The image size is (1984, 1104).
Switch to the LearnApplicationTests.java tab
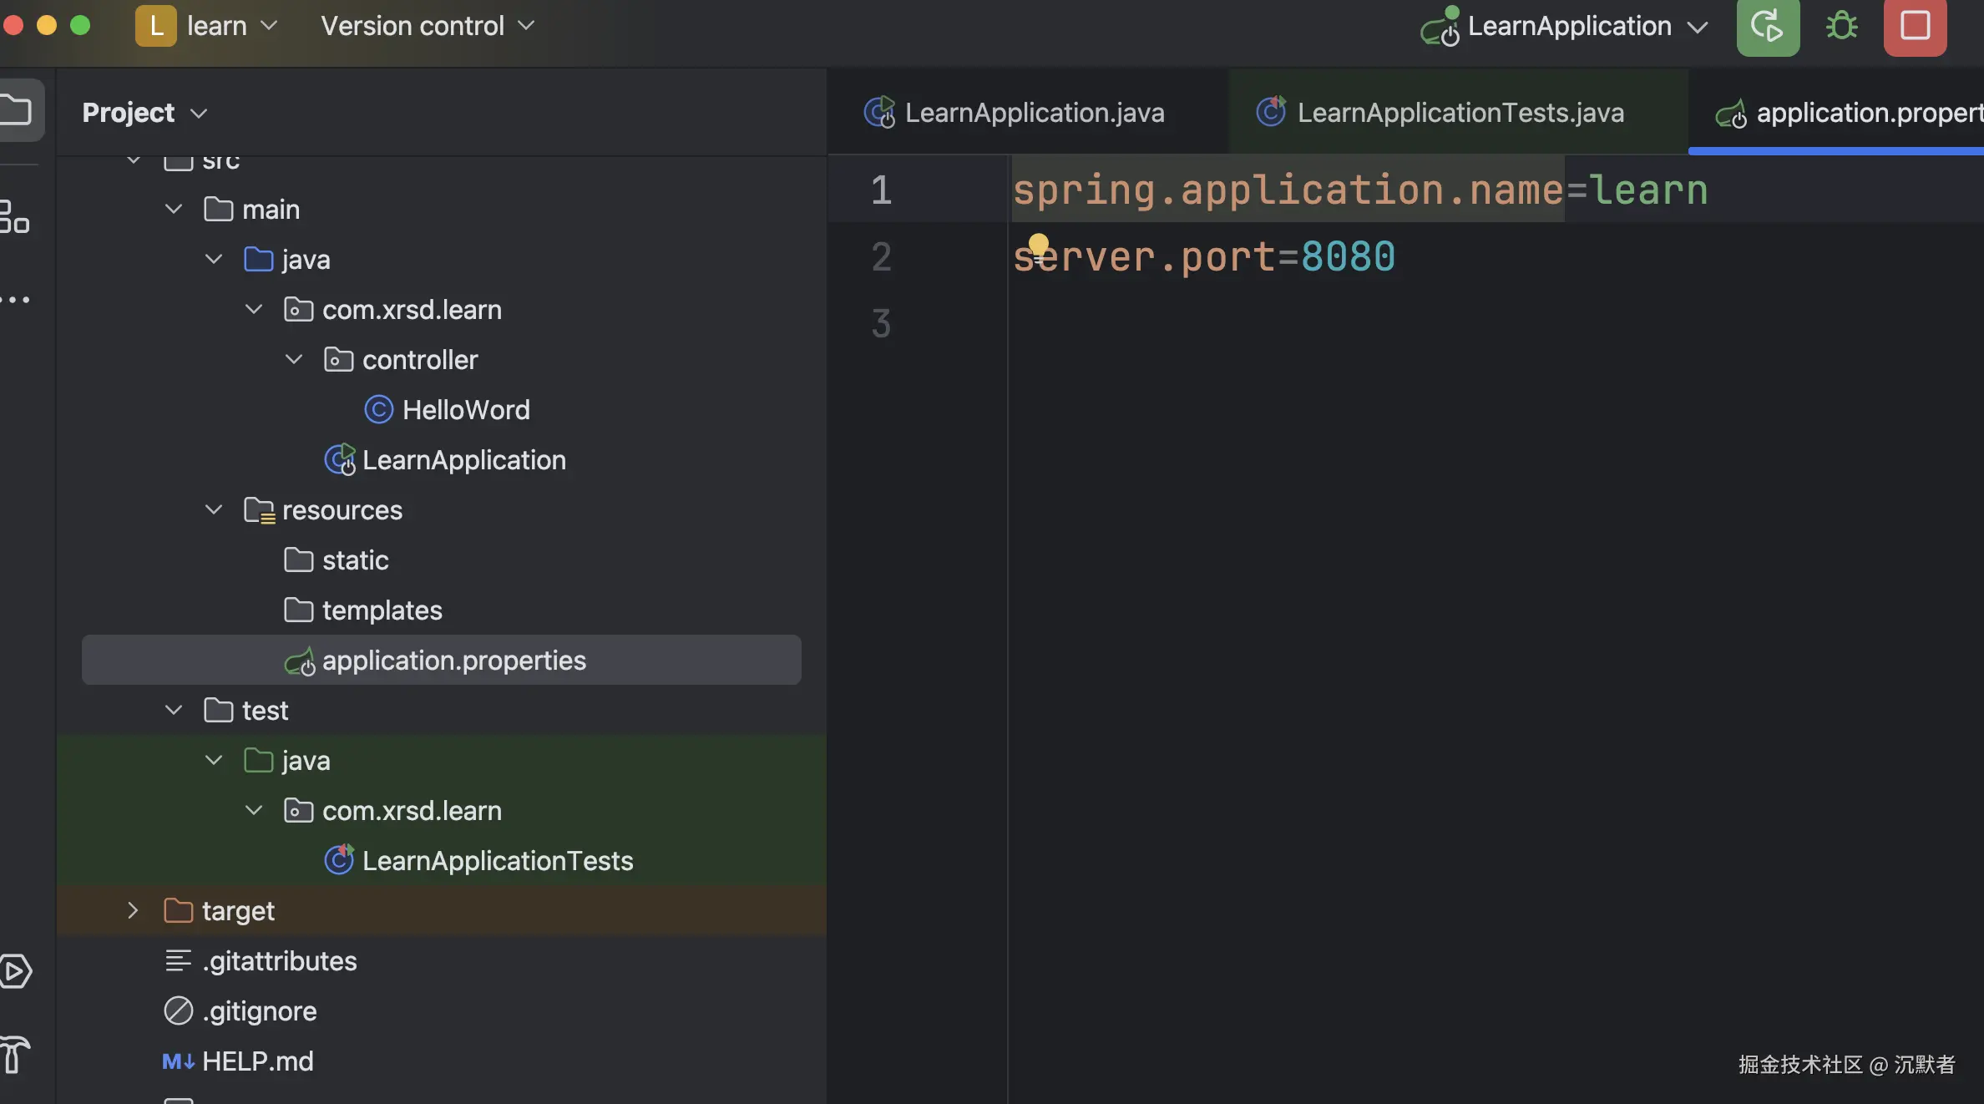(1460, 113)
